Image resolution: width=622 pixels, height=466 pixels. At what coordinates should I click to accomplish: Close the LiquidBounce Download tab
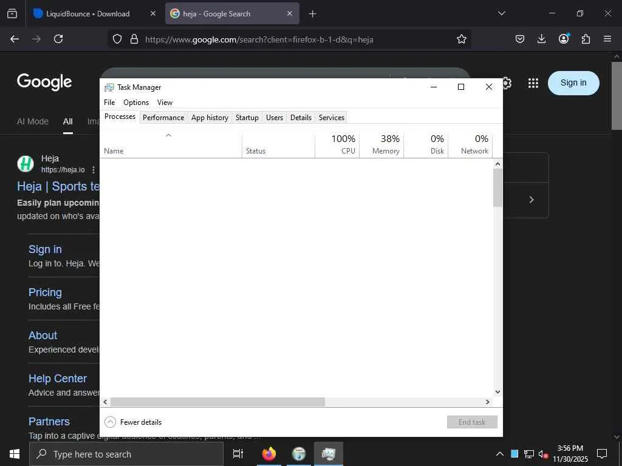[152, 13]
